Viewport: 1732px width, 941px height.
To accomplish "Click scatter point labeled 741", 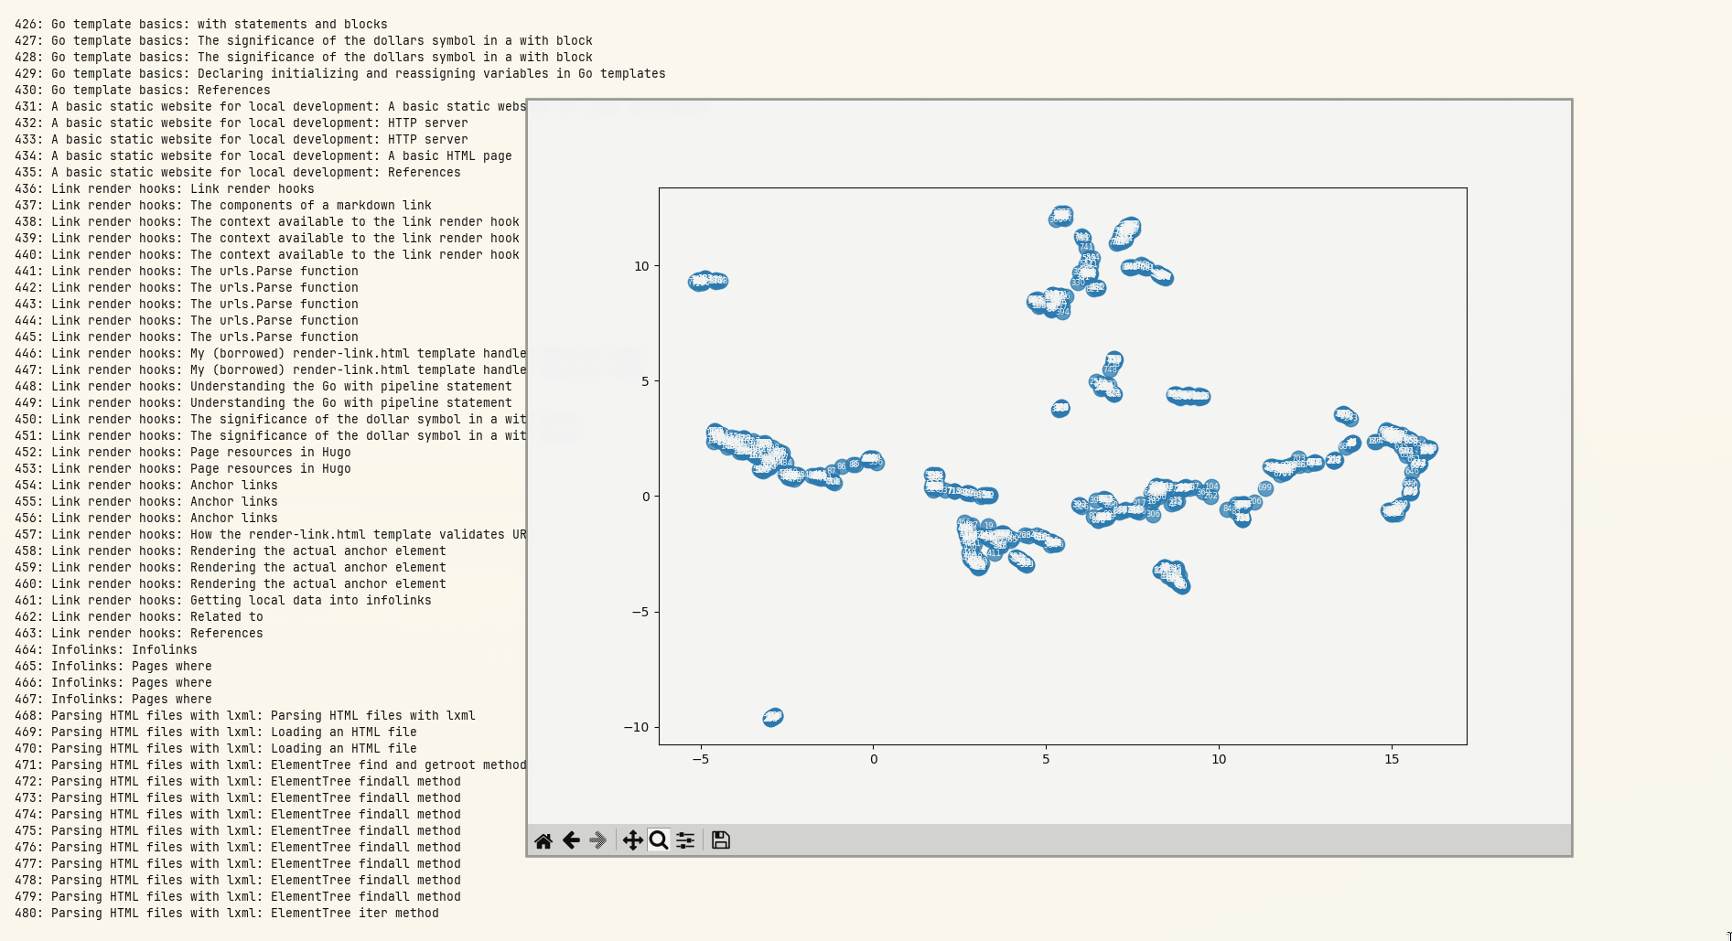I will 1086,247.
